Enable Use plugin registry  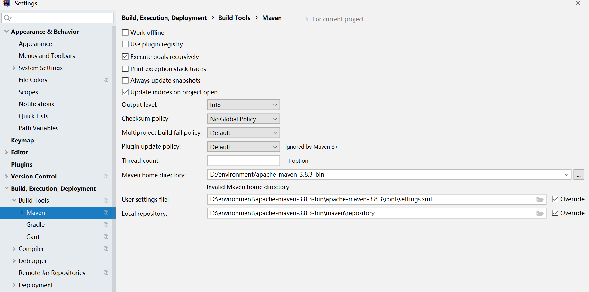pos(125,44)
